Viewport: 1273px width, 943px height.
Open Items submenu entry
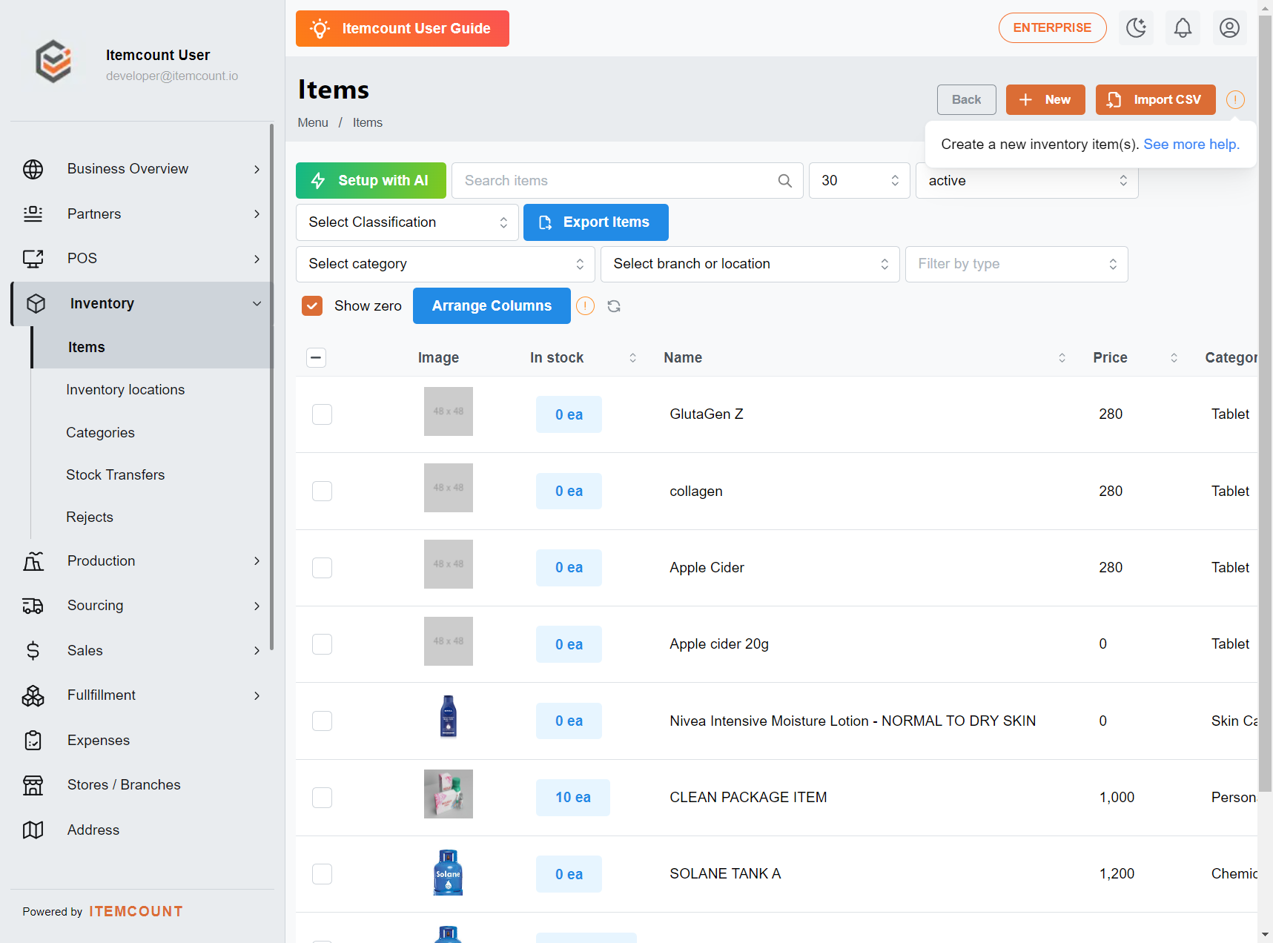click(153, 348)
